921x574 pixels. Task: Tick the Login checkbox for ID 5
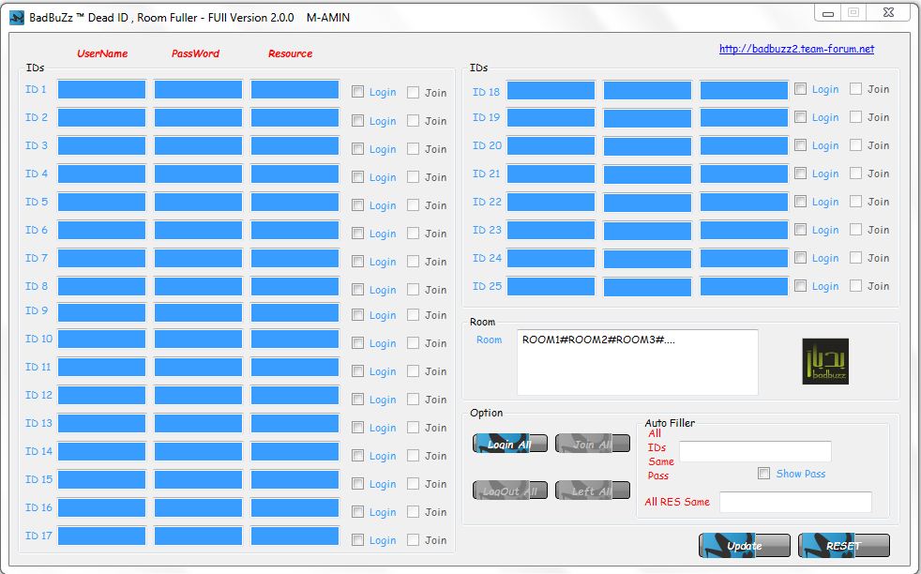tap(357, 205)
